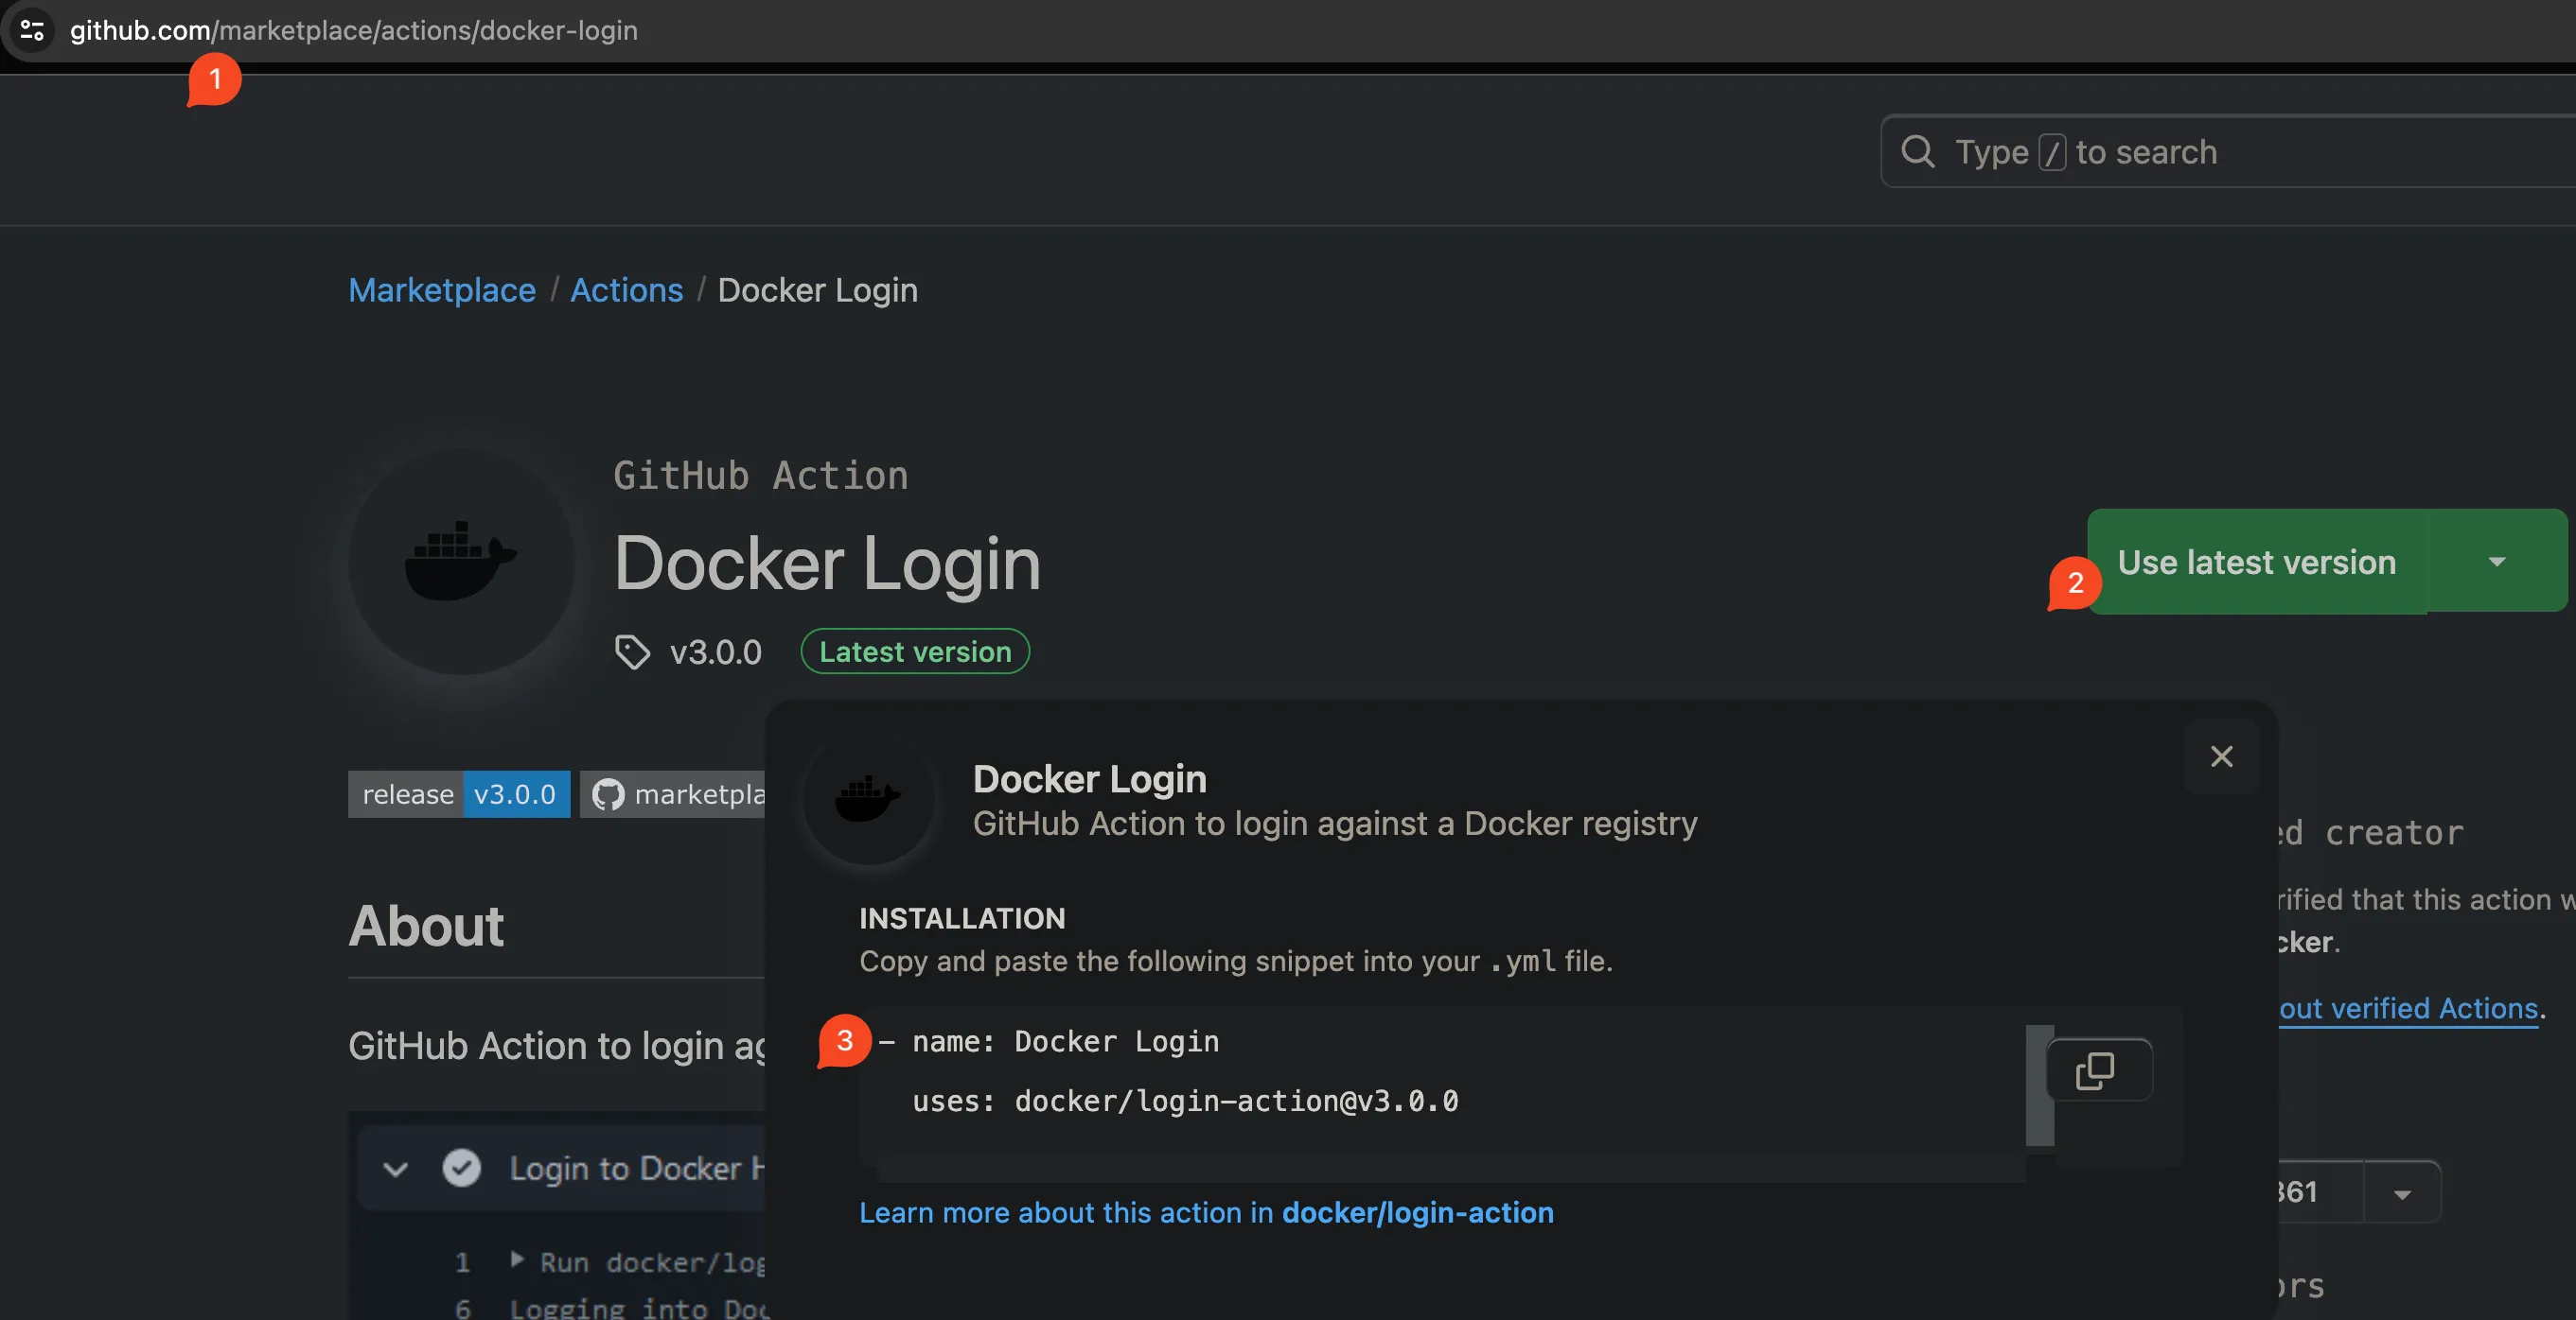Click the 'Logging into Doc' log line

pos(638,1307)
